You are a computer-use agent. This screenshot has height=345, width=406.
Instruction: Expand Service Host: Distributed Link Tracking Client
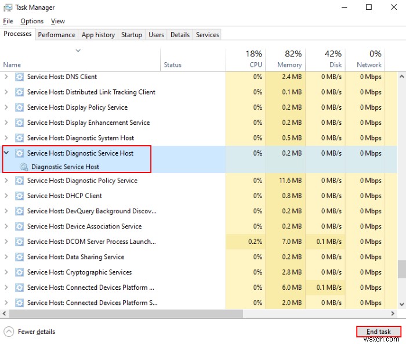pos(6,92)
